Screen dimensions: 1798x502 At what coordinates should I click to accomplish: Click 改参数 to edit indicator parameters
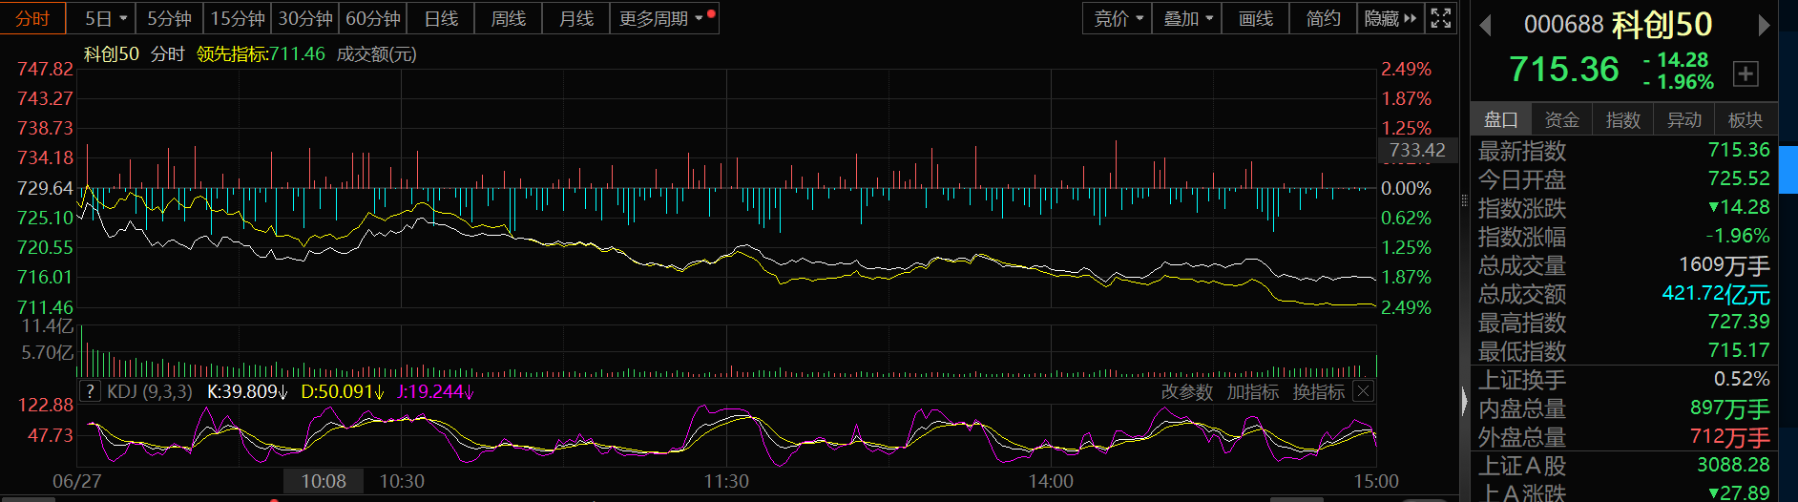(x=1187, y=391)
